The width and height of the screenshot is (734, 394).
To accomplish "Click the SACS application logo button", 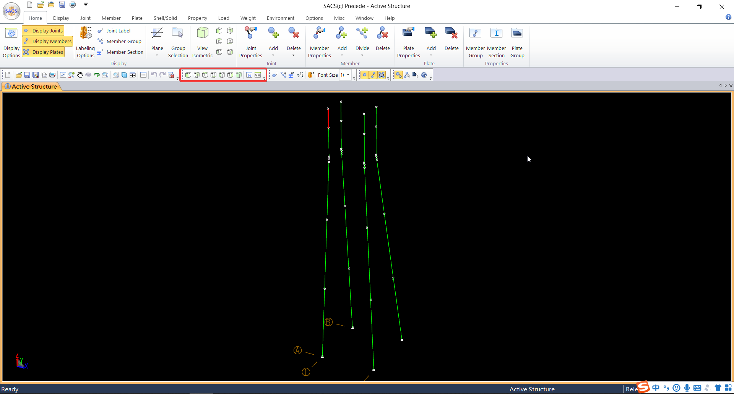I will pos(11,11).
